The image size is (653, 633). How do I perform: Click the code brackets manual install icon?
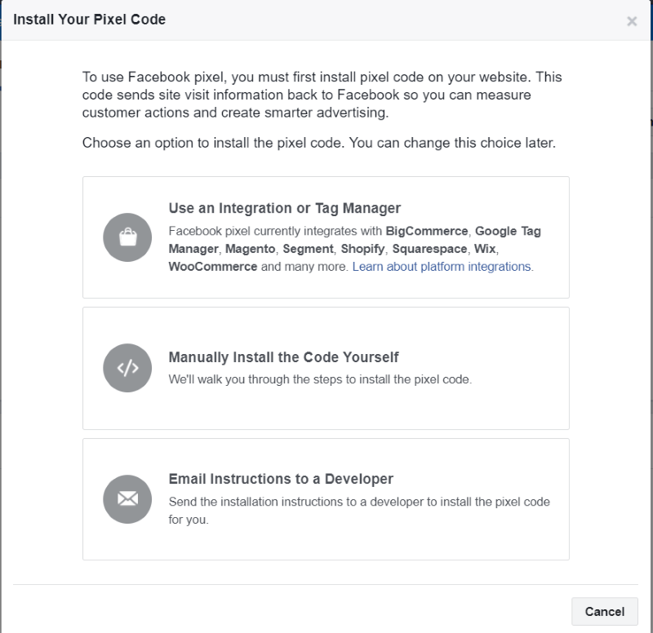127,368
